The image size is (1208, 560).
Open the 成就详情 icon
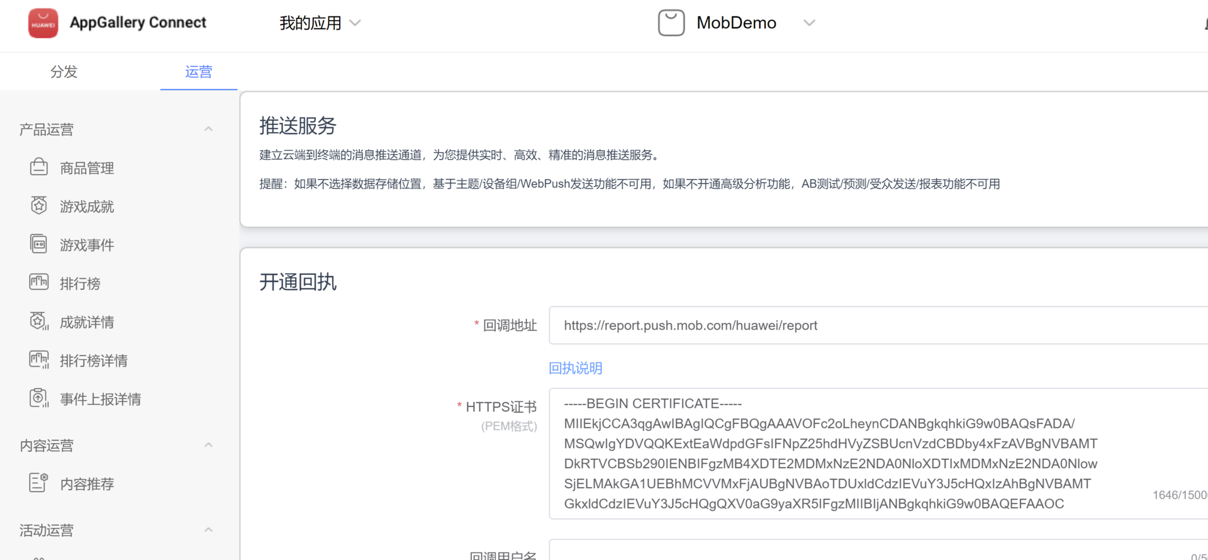(39, 321)
